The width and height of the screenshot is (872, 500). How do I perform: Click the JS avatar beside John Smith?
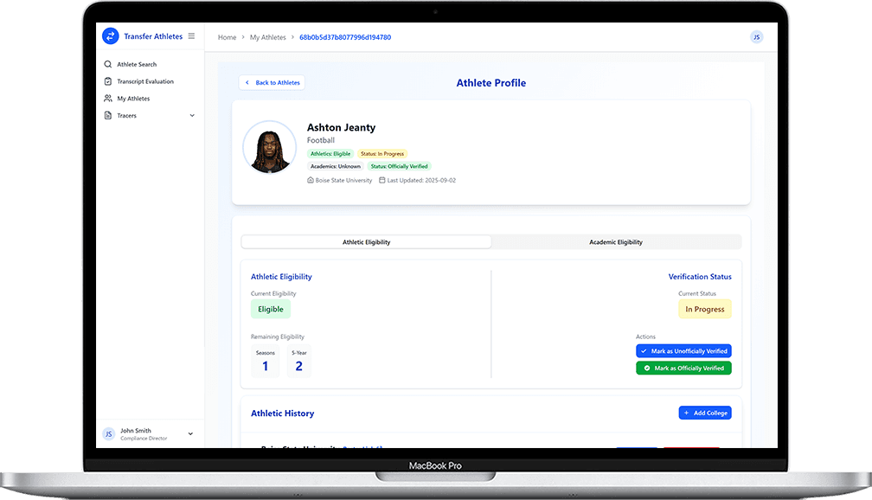click(x=109, y=434)
